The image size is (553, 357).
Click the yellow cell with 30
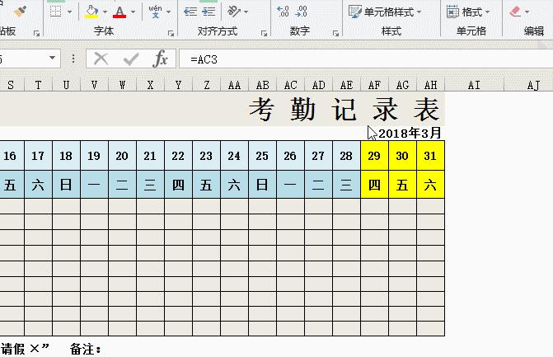pyautogui.click(x=402, y=156)
